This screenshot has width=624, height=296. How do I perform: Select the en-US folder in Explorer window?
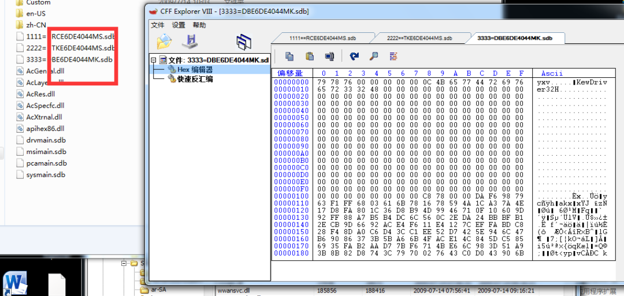(x=36, y=13)
